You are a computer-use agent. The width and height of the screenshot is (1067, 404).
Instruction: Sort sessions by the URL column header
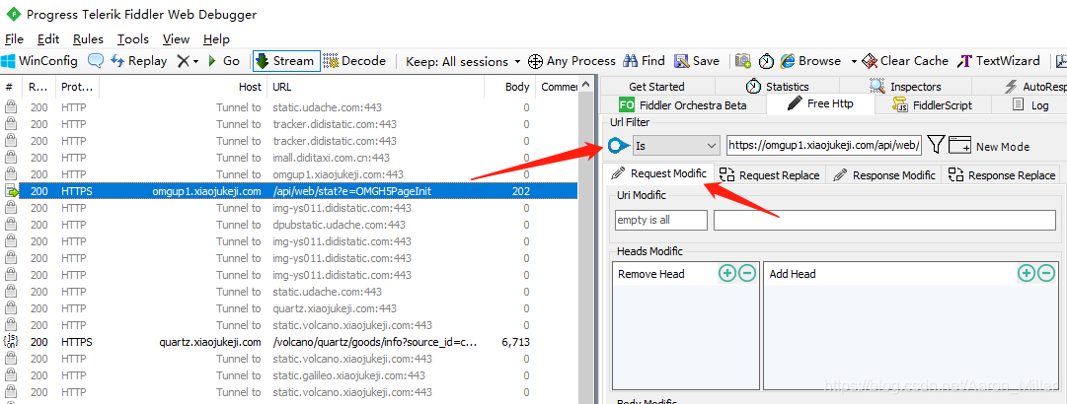[x=376, y=87]
